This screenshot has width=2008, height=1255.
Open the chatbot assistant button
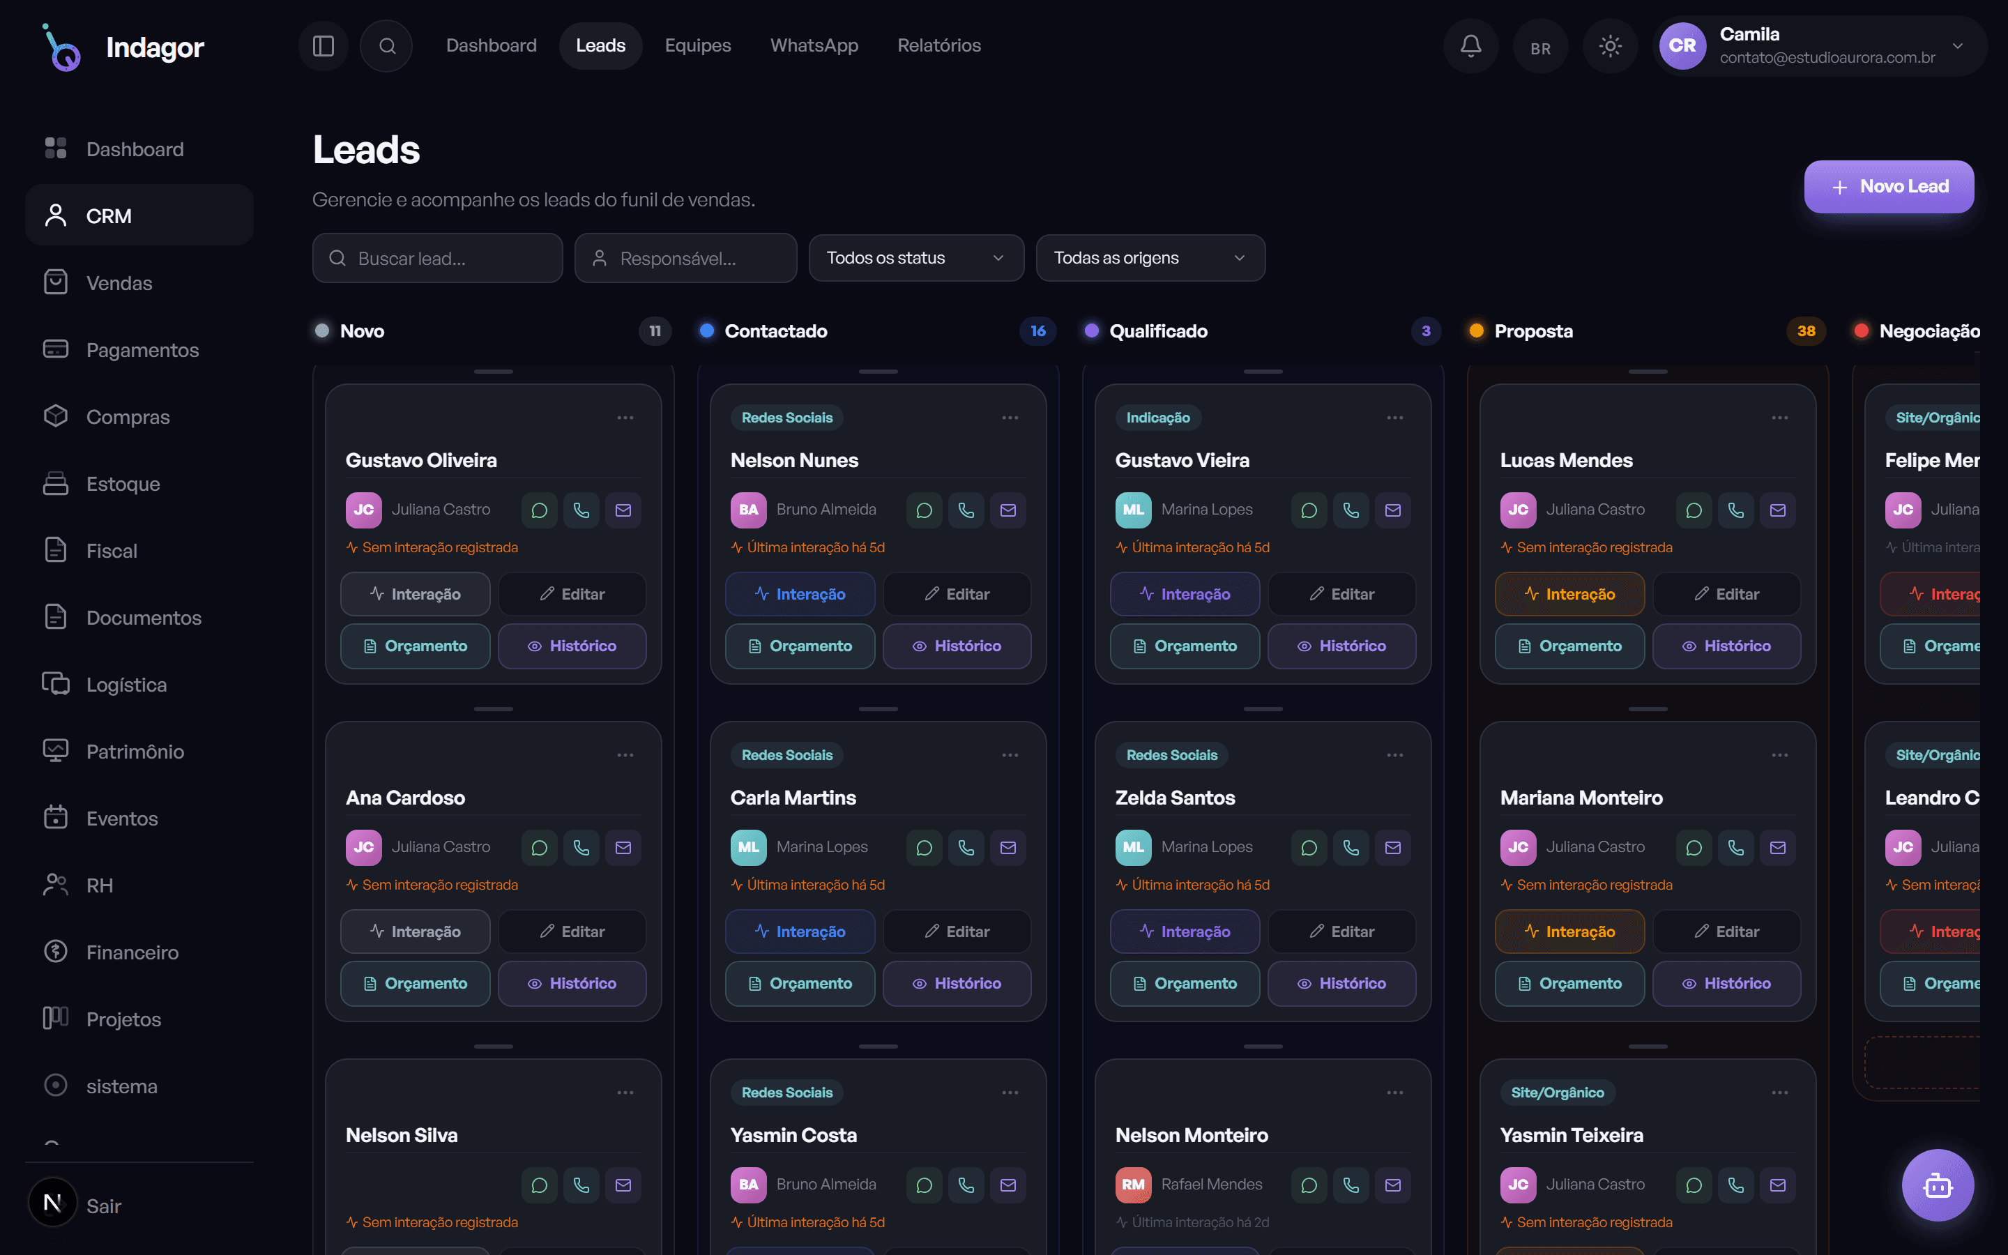pyautogui.click(x=1938, y=1185)
